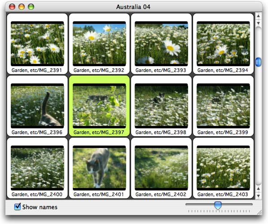
Task: Click the green zoom window button
Action: [x=31, y=7]
